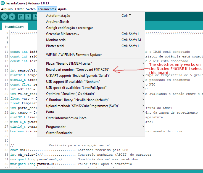Screen dimensions: 203x173
Task: Expand the Programador submenu
Action: [91, 127]
